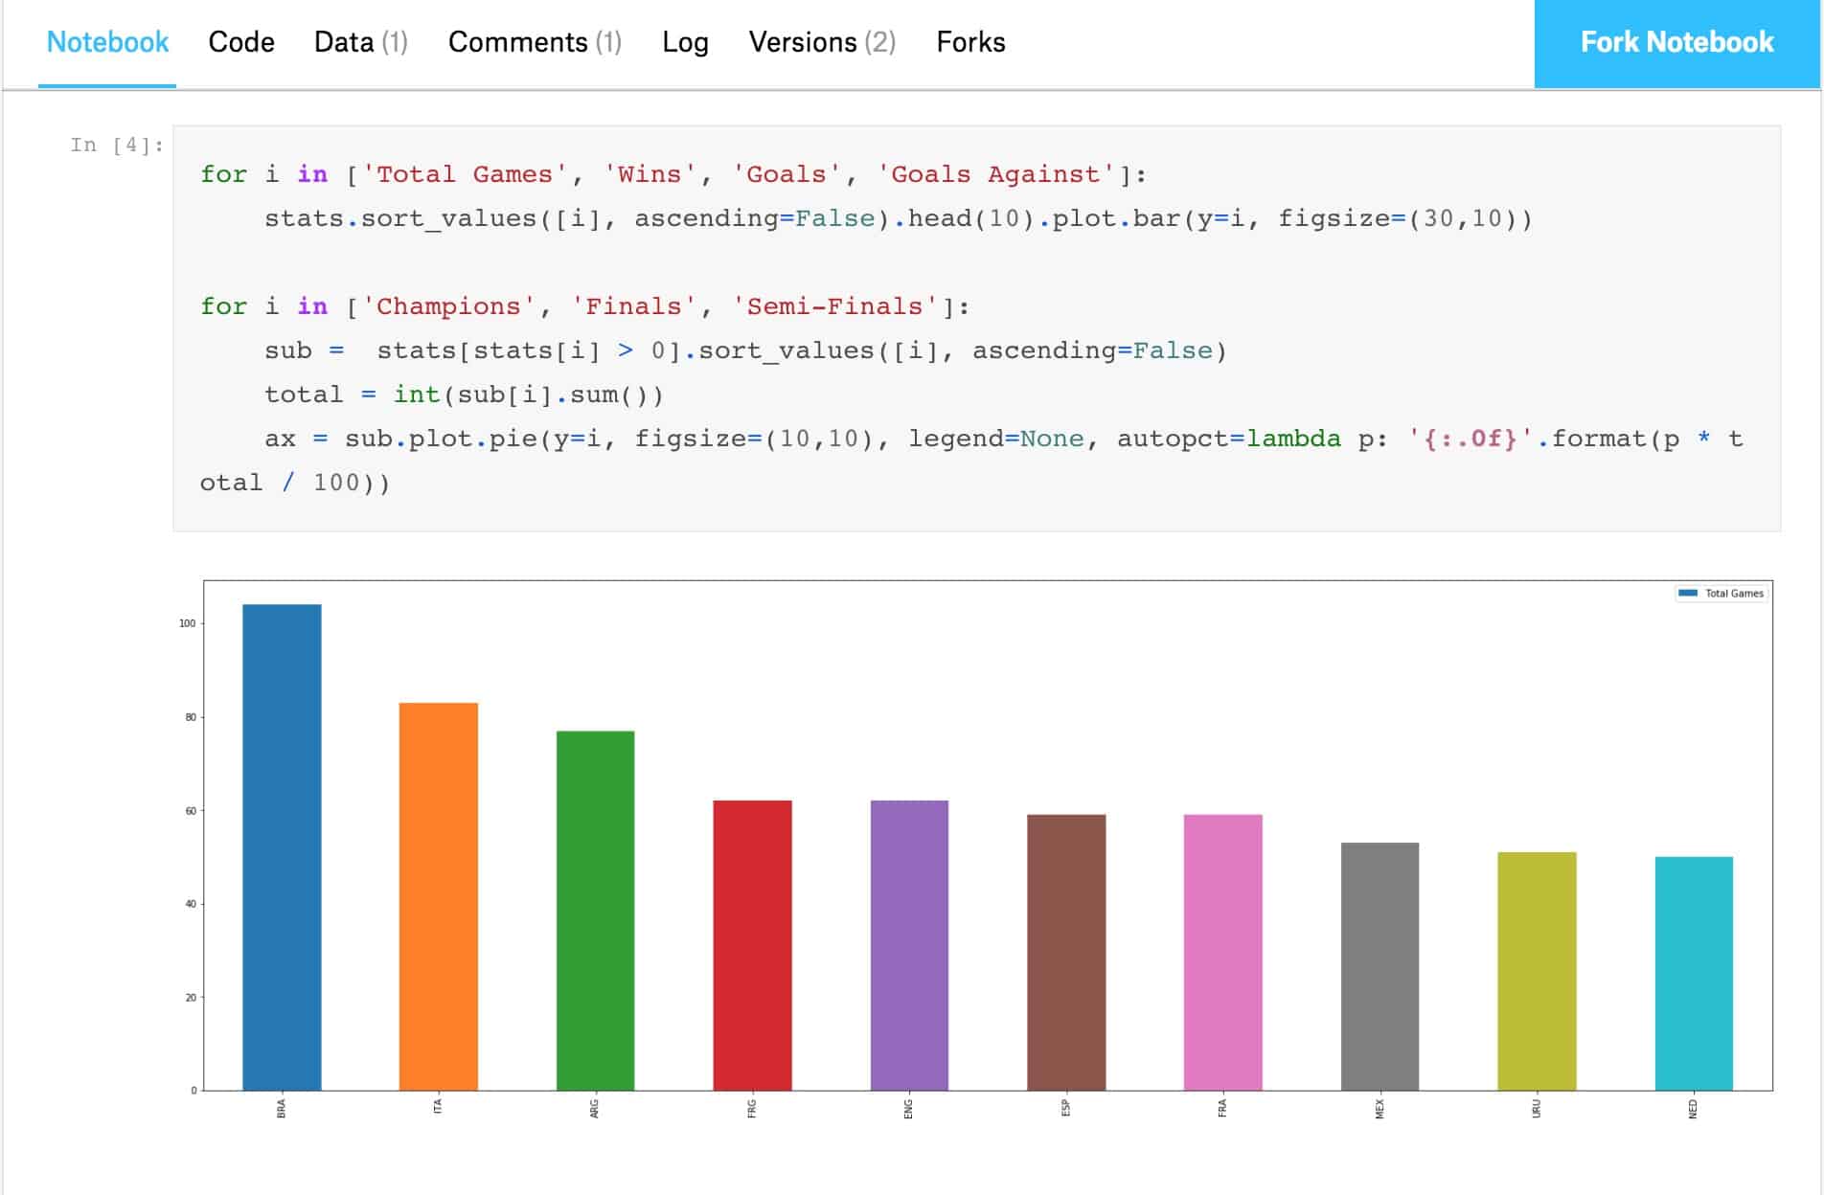Open the Log tab

(684, 42)
